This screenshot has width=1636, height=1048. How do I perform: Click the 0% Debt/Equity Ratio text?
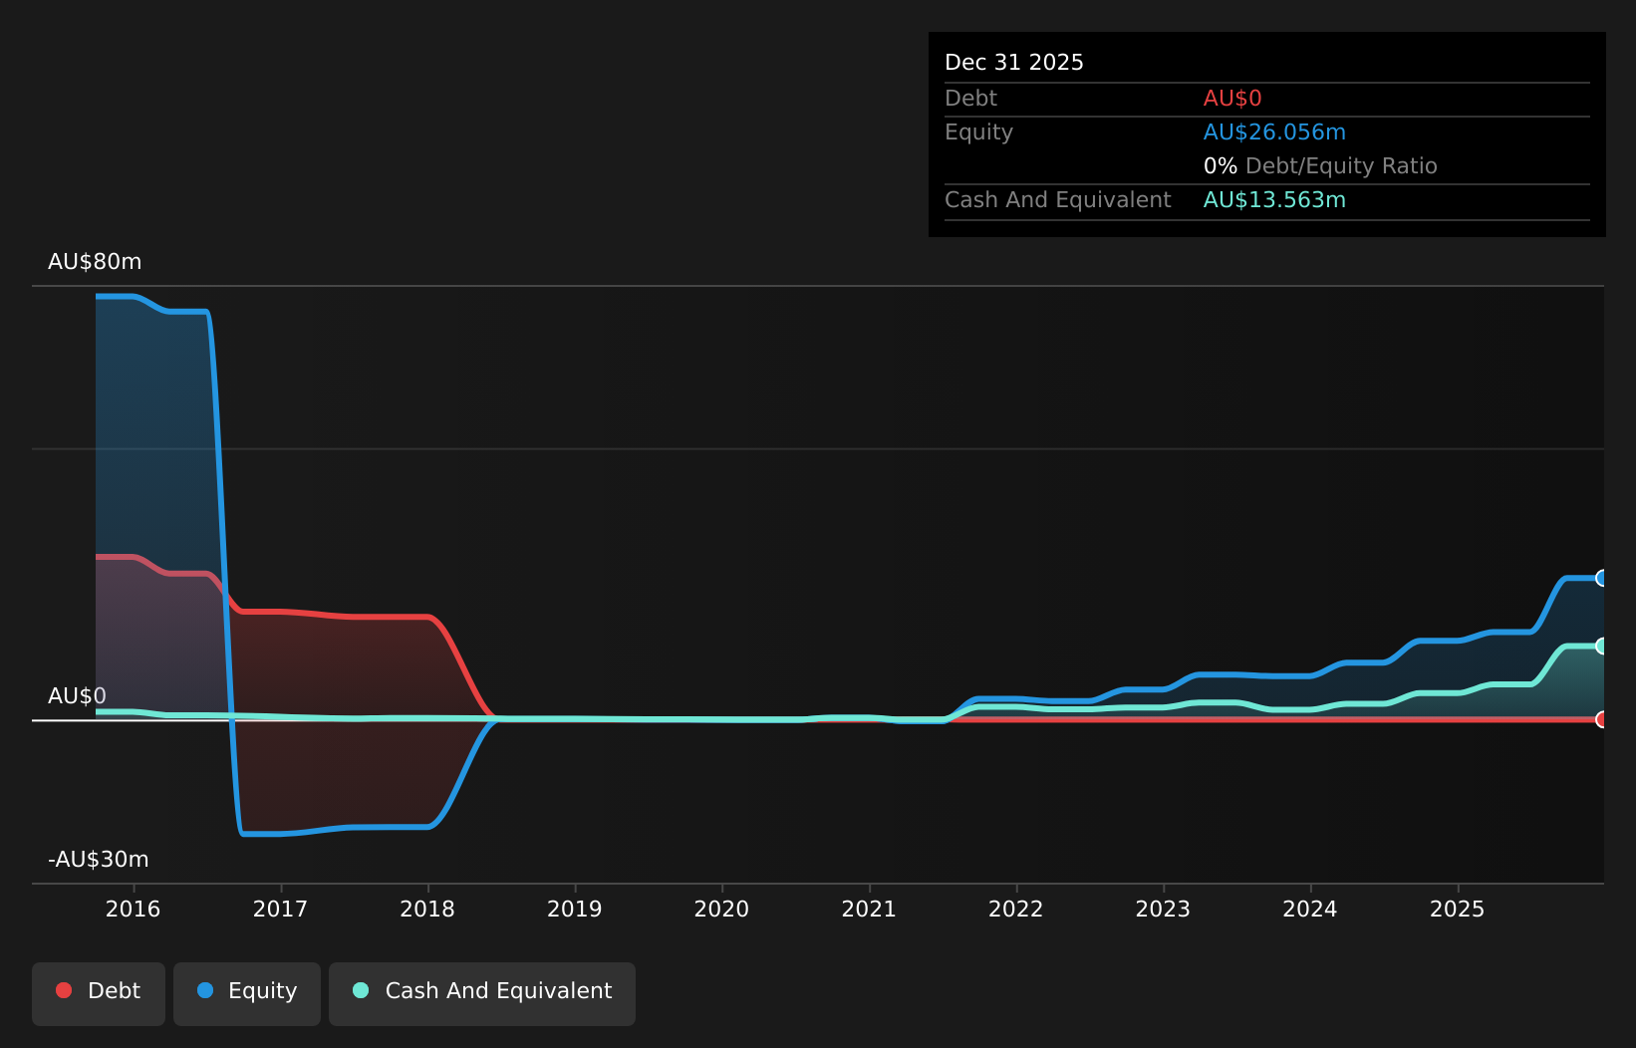point(1320,166)
